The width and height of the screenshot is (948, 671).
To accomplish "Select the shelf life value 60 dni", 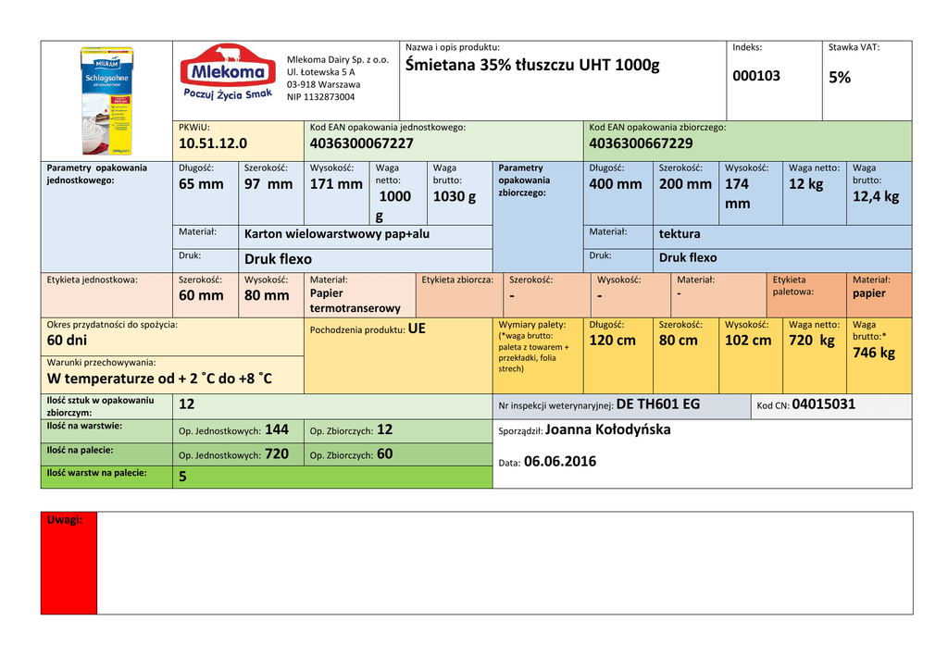I will [x=67, y=341].
